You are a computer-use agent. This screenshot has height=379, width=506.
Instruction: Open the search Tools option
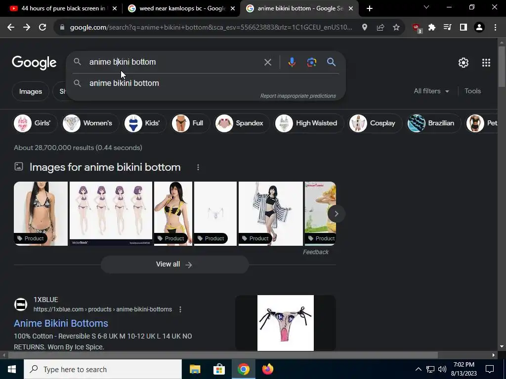tap(472, 91)
